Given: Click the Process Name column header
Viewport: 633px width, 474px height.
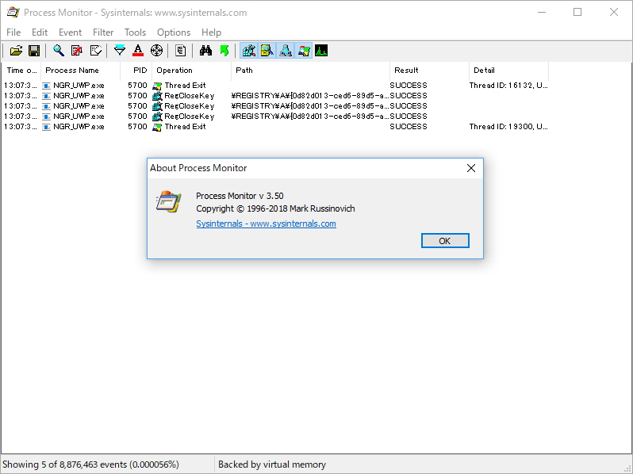Looking at the screenshot, I should click(81, 71).
